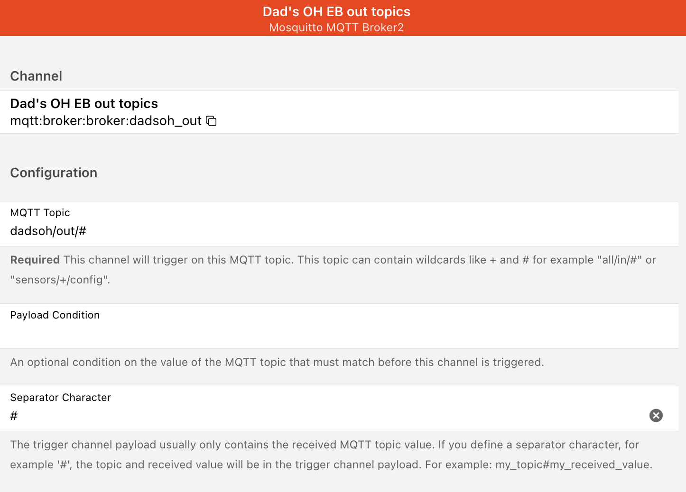Click the Separator Character label
Screen dimensions: 686x492
coord(60,398)
